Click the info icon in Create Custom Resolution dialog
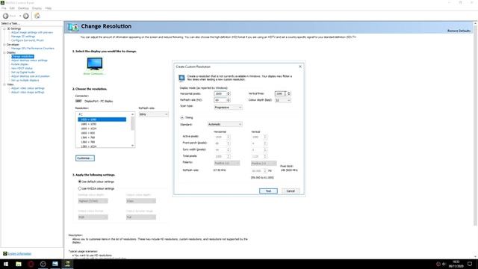Screen dimensions: 478x269 tap(181, 78)
